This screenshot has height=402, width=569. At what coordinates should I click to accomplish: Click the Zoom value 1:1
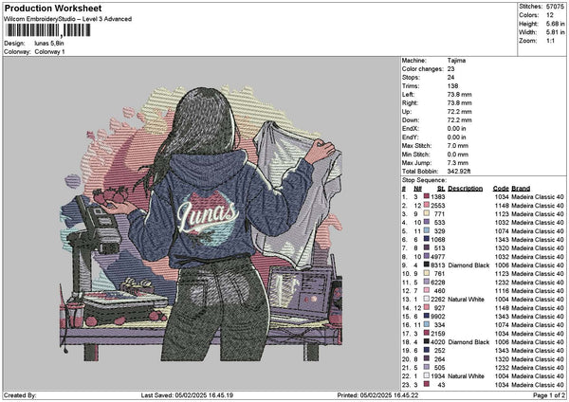pyautogui.click(x=550, y=41)
